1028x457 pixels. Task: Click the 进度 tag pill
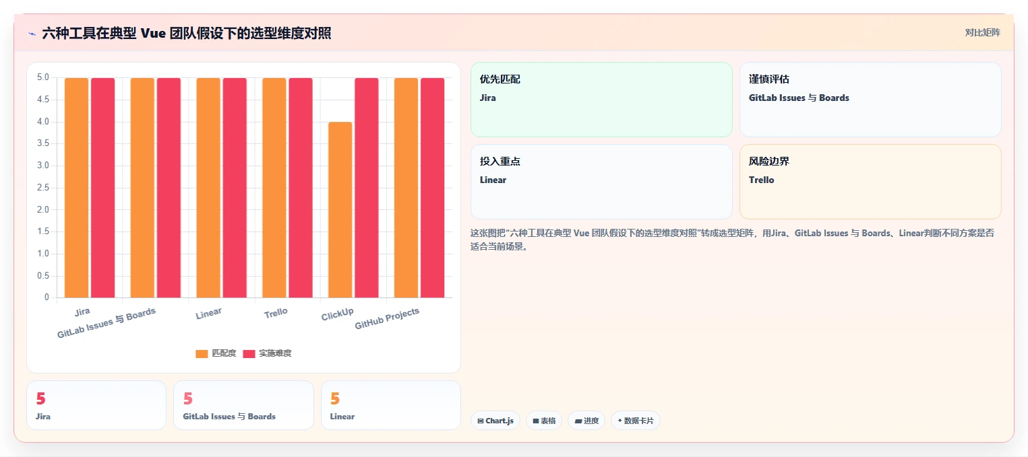(x=586, y=421)
